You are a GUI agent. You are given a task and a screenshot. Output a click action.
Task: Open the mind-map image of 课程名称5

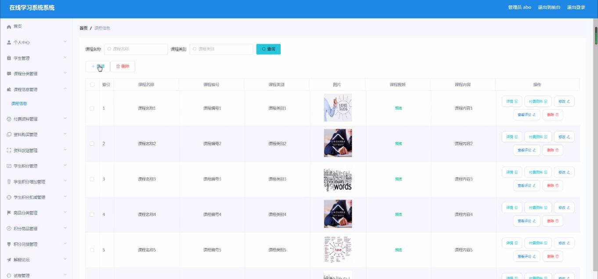(338, 250)
